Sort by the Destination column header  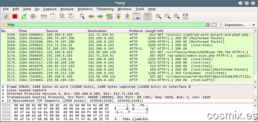coord(108,31)
